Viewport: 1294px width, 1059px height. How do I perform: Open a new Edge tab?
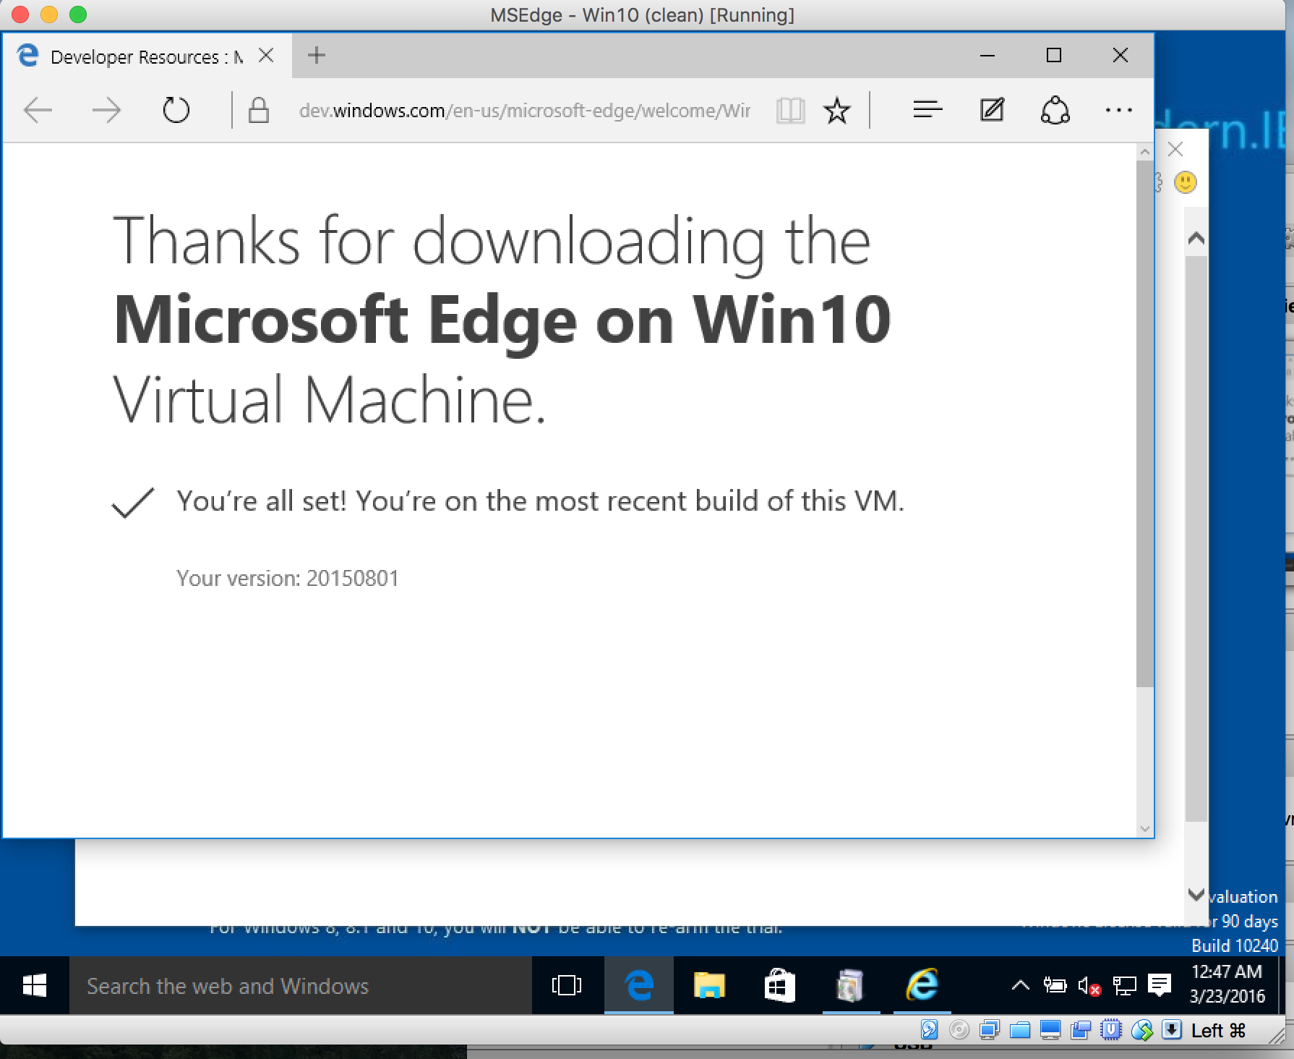pyautogui.click(x=316, y=55)
